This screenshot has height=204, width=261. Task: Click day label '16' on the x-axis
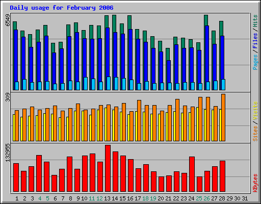click(x=130, y=198)
